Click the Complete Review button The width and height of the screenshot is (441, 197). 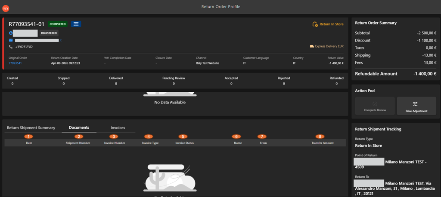(x=375, y=106)
